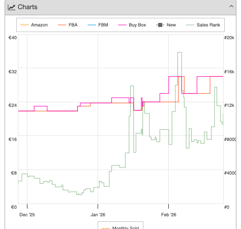Click the New gray square marker

click(x=160, y=25)
